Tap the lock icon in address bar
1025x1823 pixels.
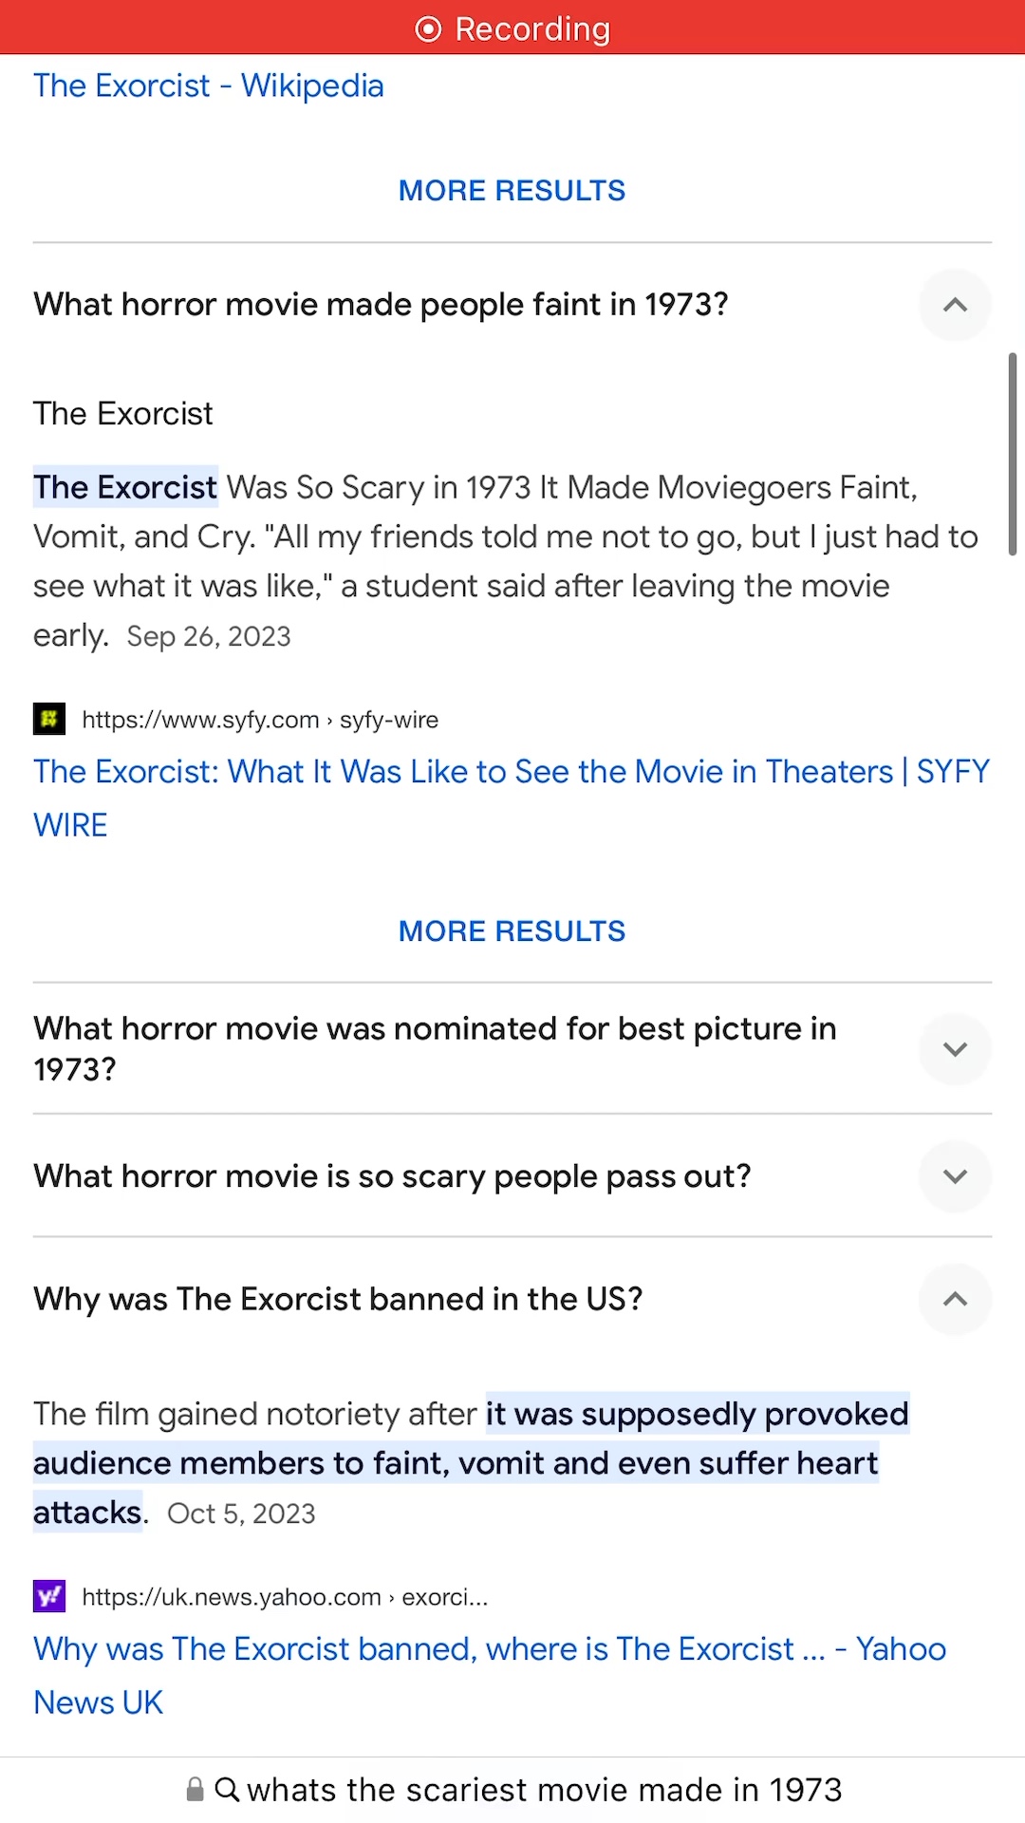coord(195,1790)
